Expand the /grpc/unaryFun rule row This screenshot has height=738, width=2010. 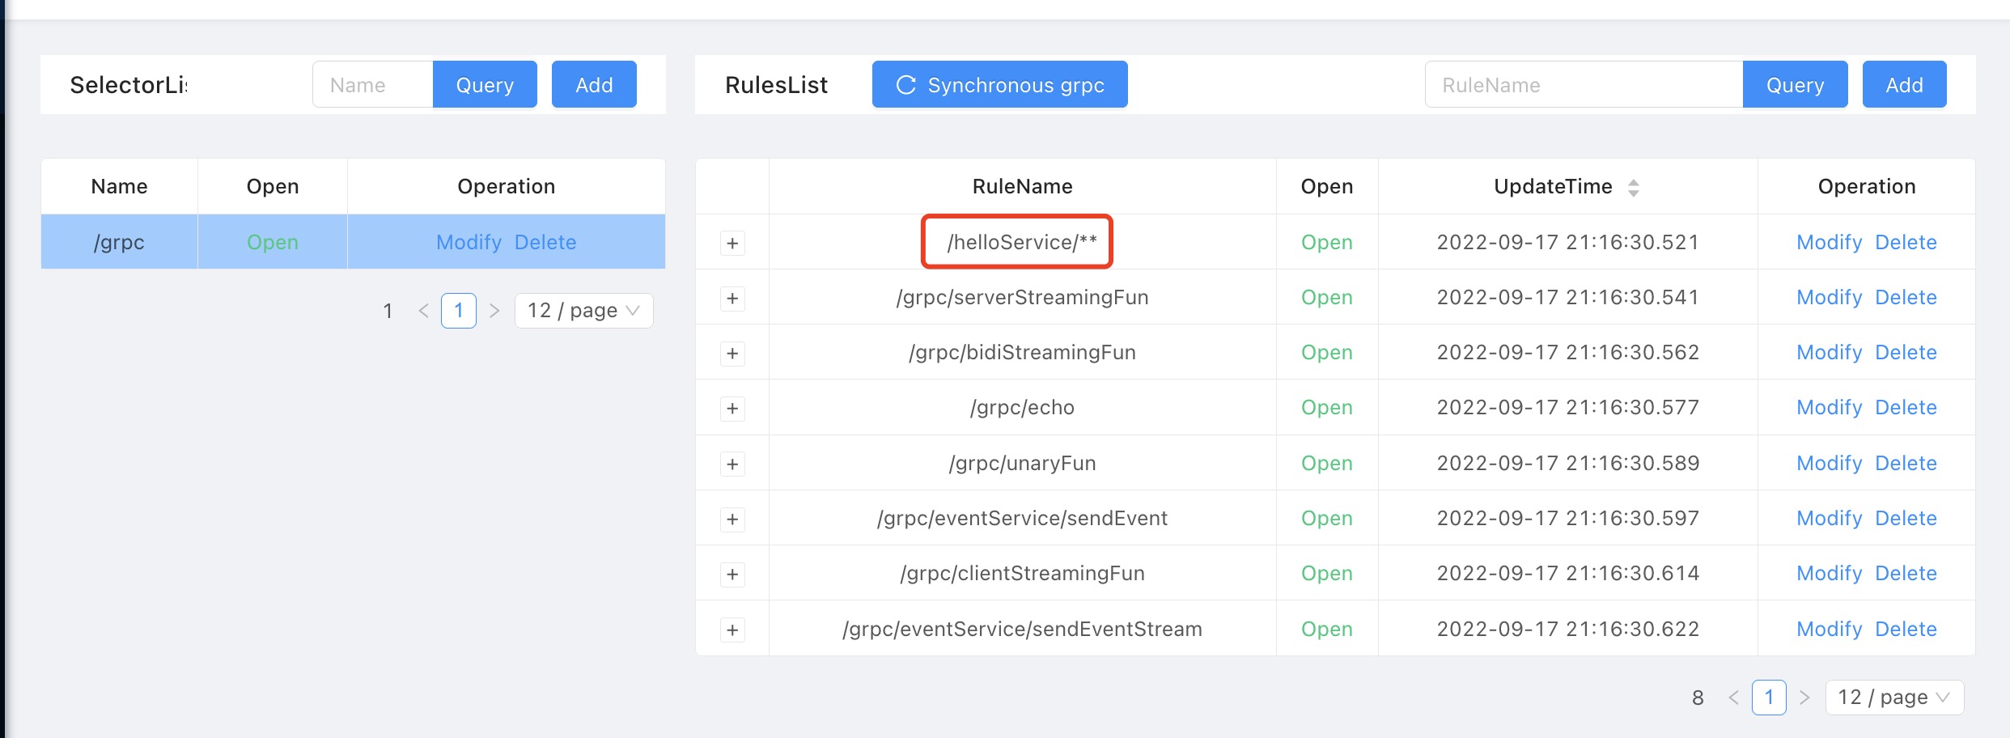click(732, 464)
